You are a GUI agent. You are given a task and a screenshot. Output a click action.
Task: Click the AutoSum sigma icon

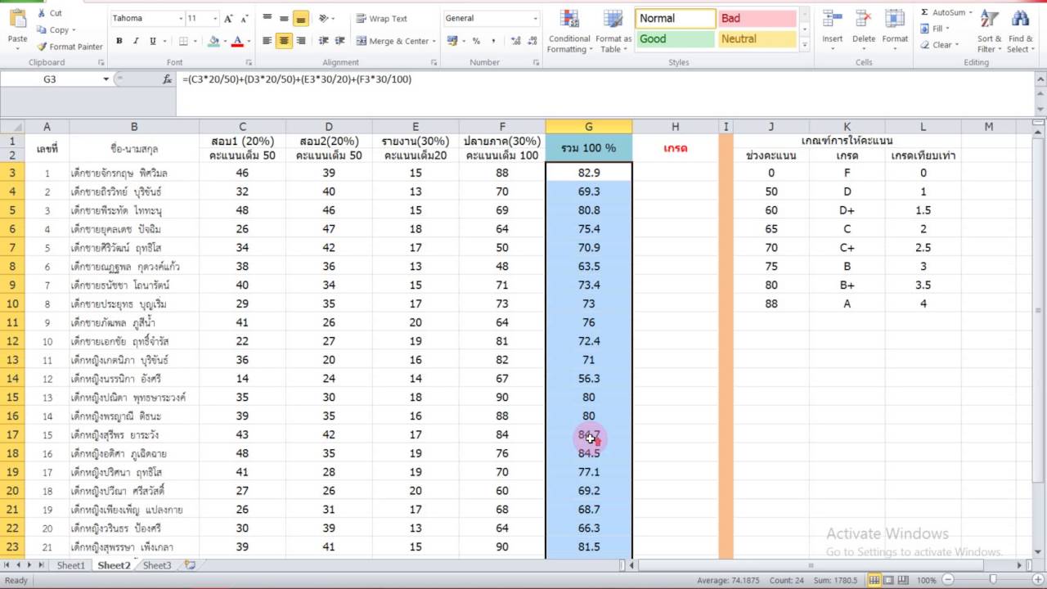click(x=924, y=12)
